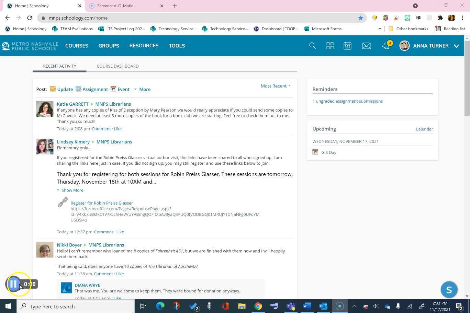Open the app launcher grid icon

(x=329, y=45)
